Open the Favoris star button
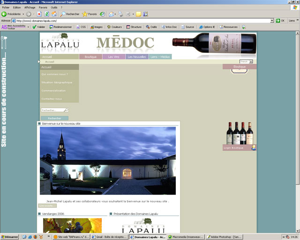300x240 pixels. [90, 14]
